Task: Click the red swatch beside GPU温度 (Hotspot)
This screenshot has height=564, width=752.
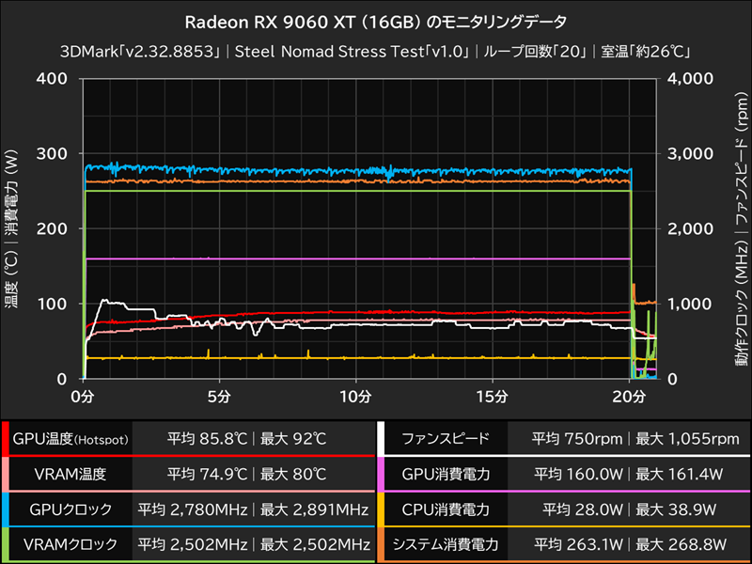Action: [6, 439]
